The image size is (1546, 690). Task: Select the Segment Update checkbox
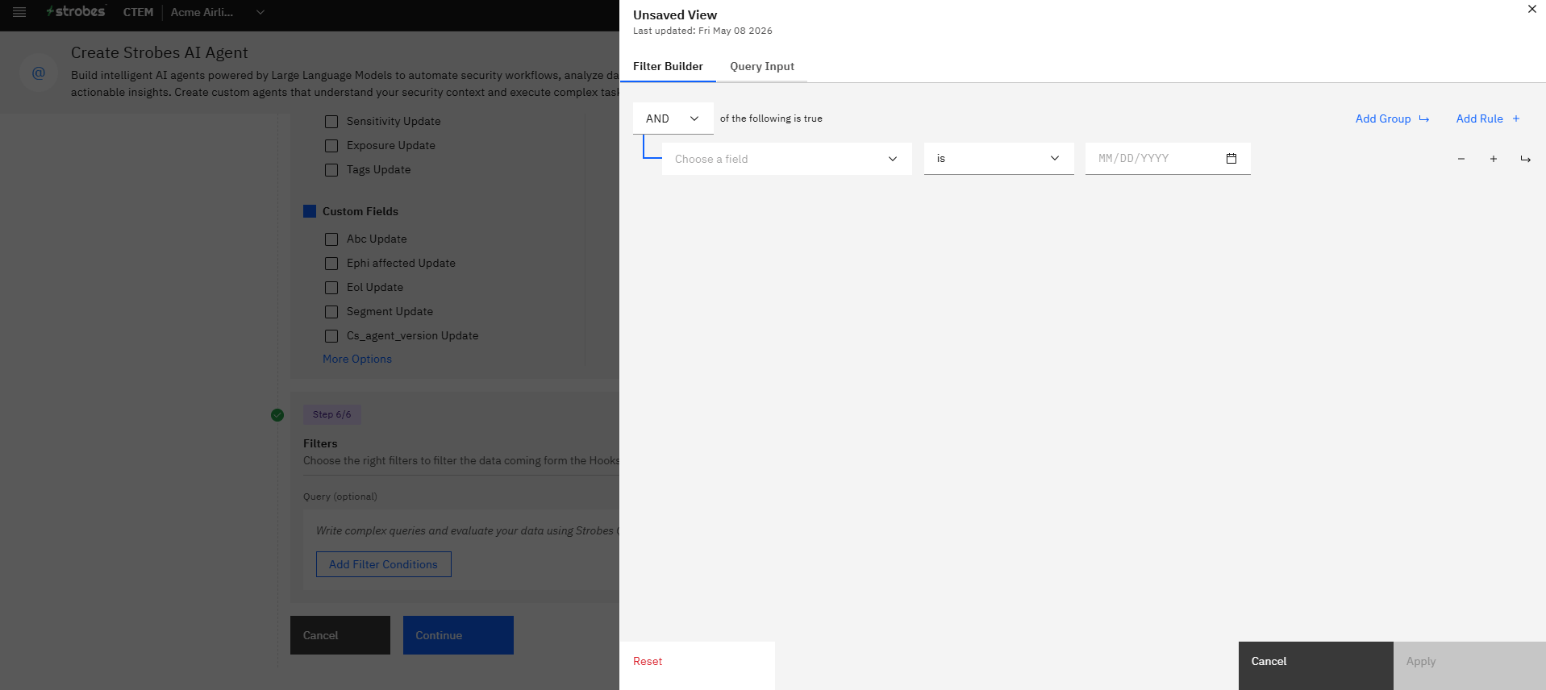(331, 312)
